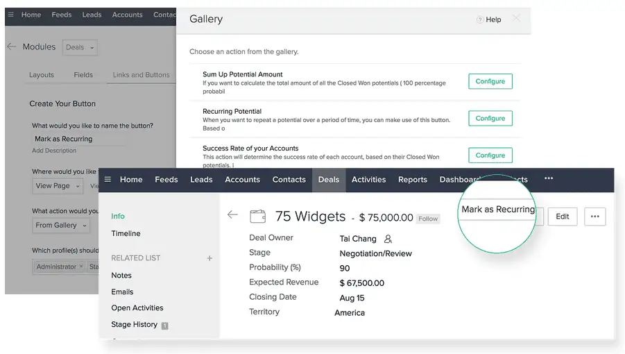Screen dimensions: 625x354
Task: Click the button name input field
Action: point(78,139)
